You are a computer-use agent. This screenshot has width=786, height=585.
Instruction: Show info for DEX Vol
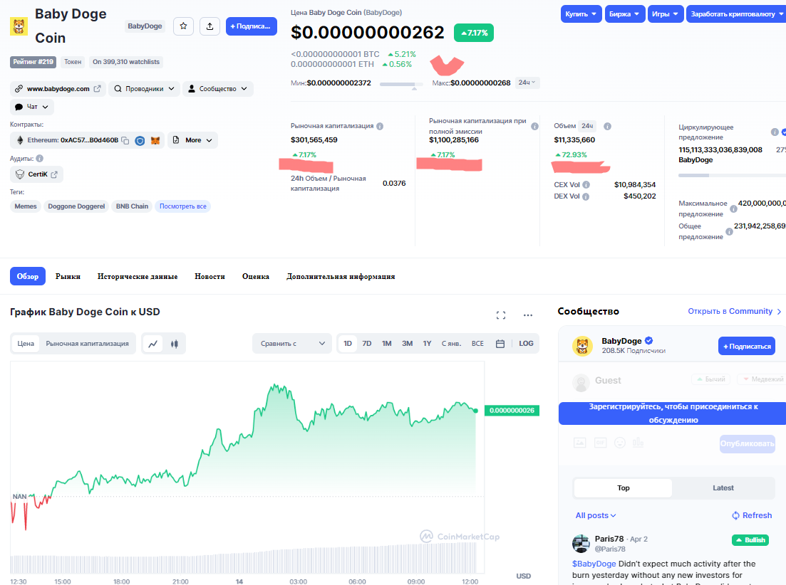(586, 196)
